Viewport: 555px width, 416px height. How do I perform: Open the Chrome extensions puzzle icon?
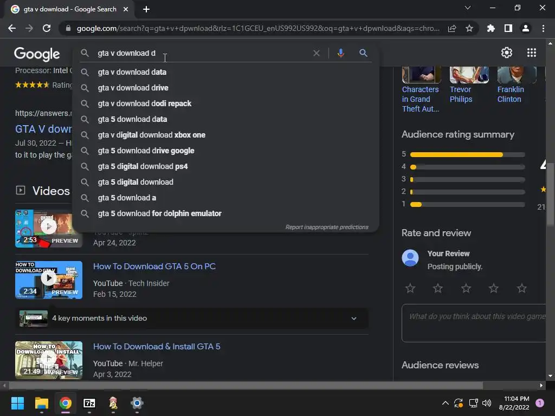[491, 28]
